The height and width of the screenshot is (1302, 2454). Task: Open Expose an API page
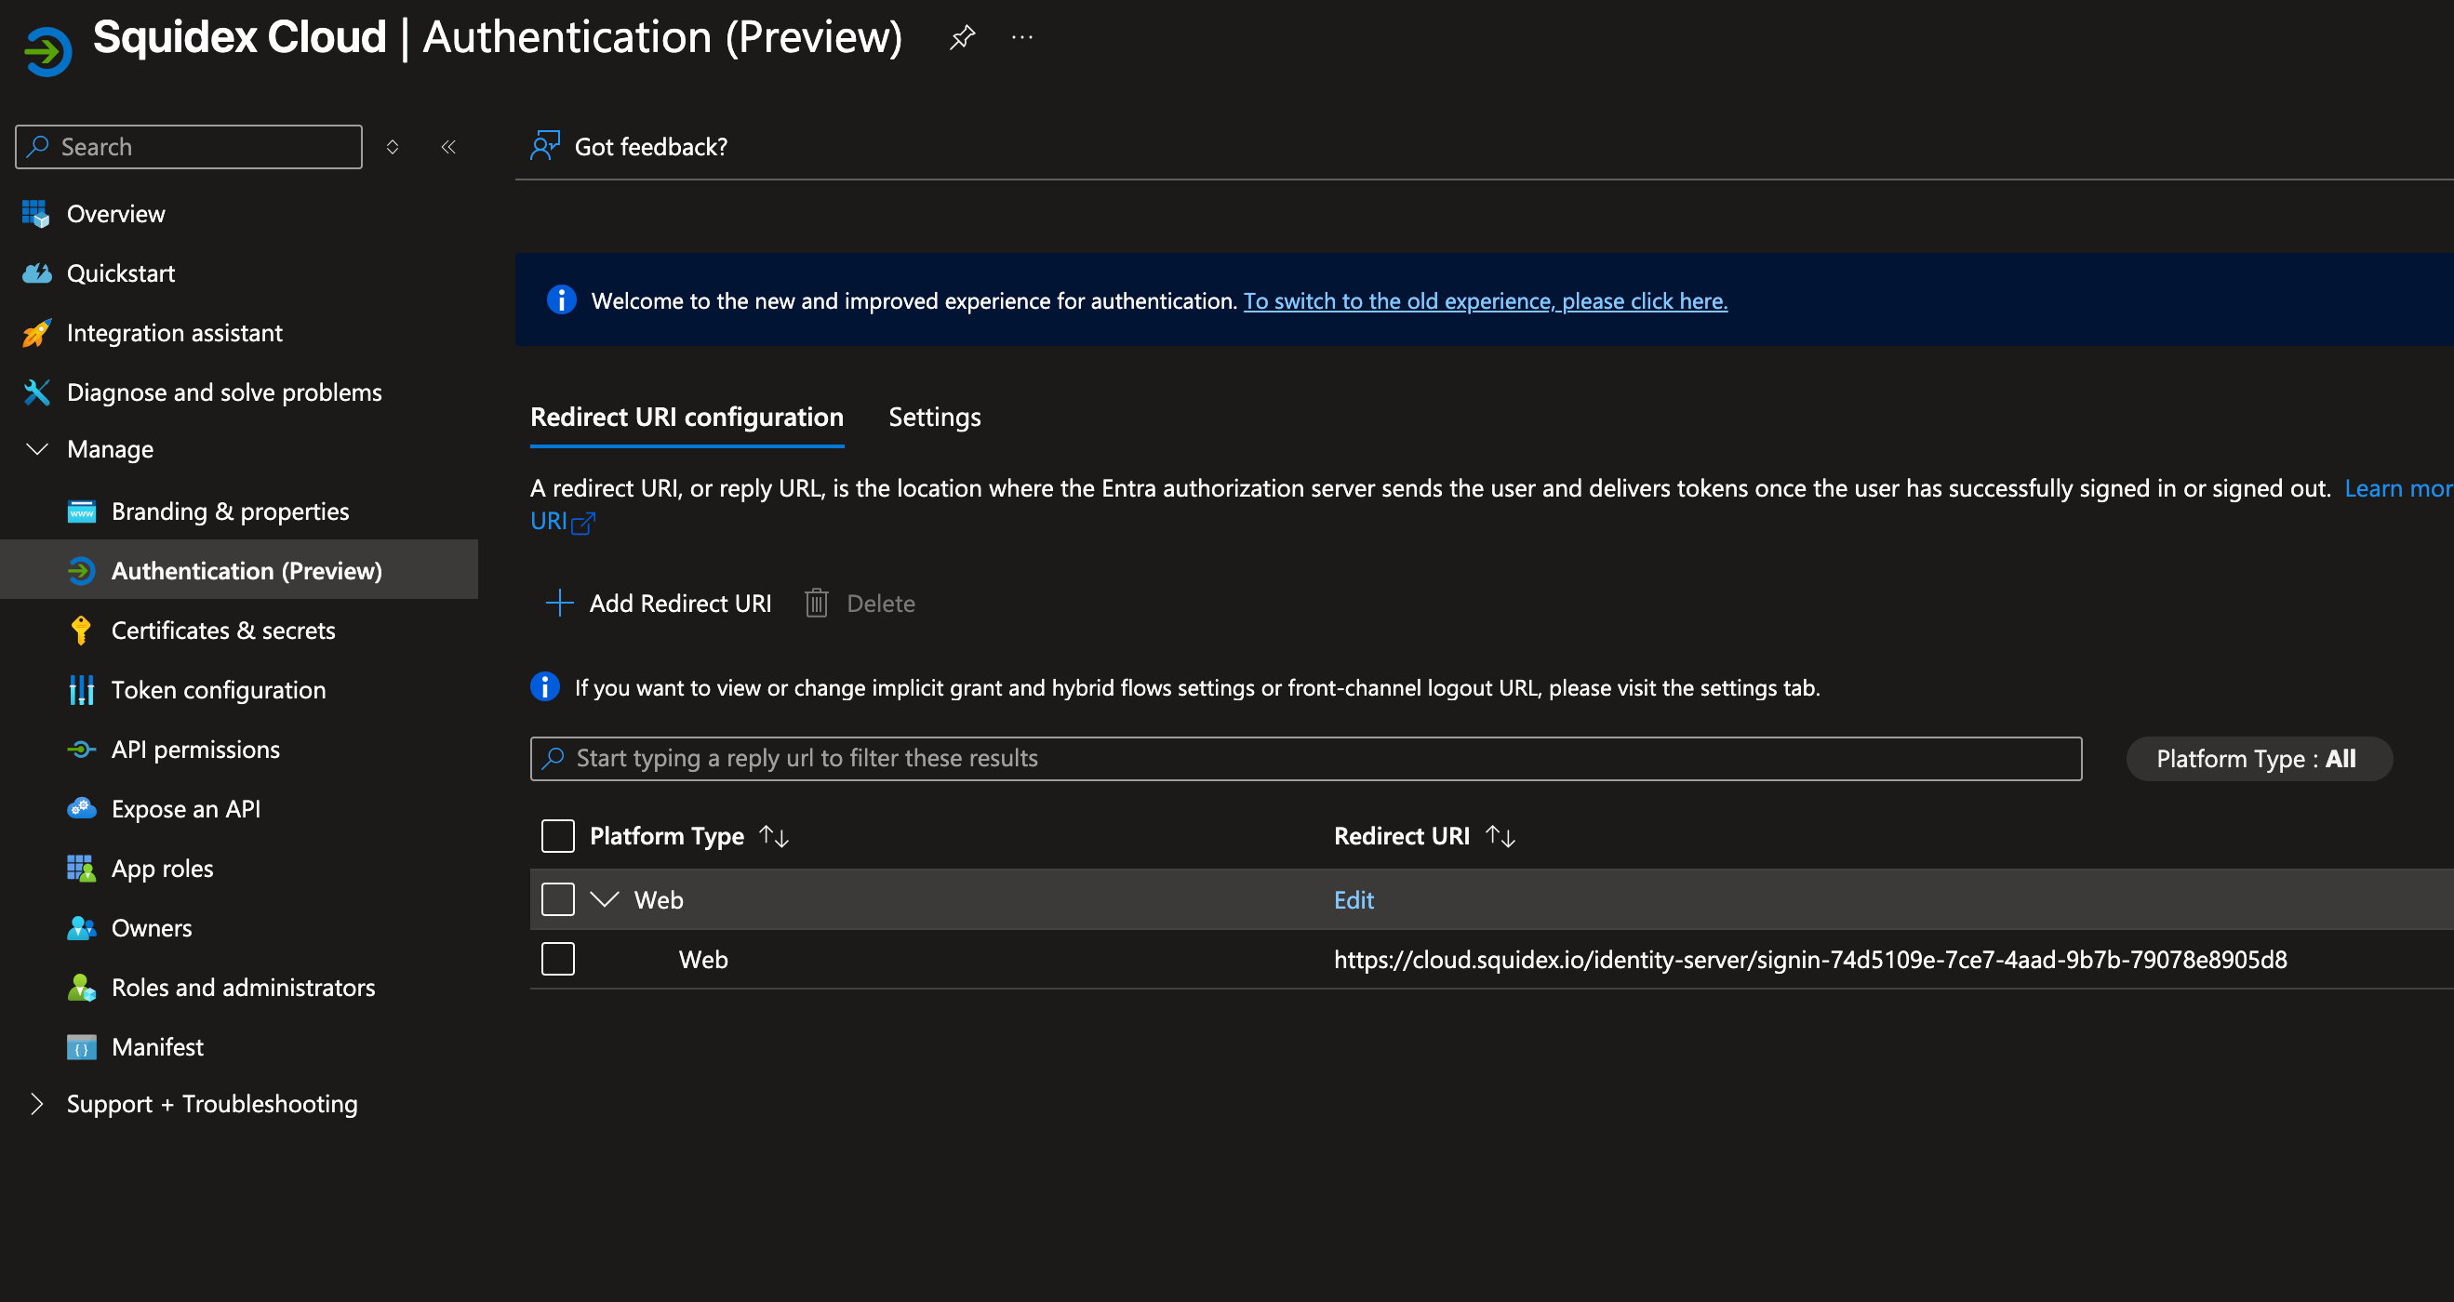click(186, 808)
